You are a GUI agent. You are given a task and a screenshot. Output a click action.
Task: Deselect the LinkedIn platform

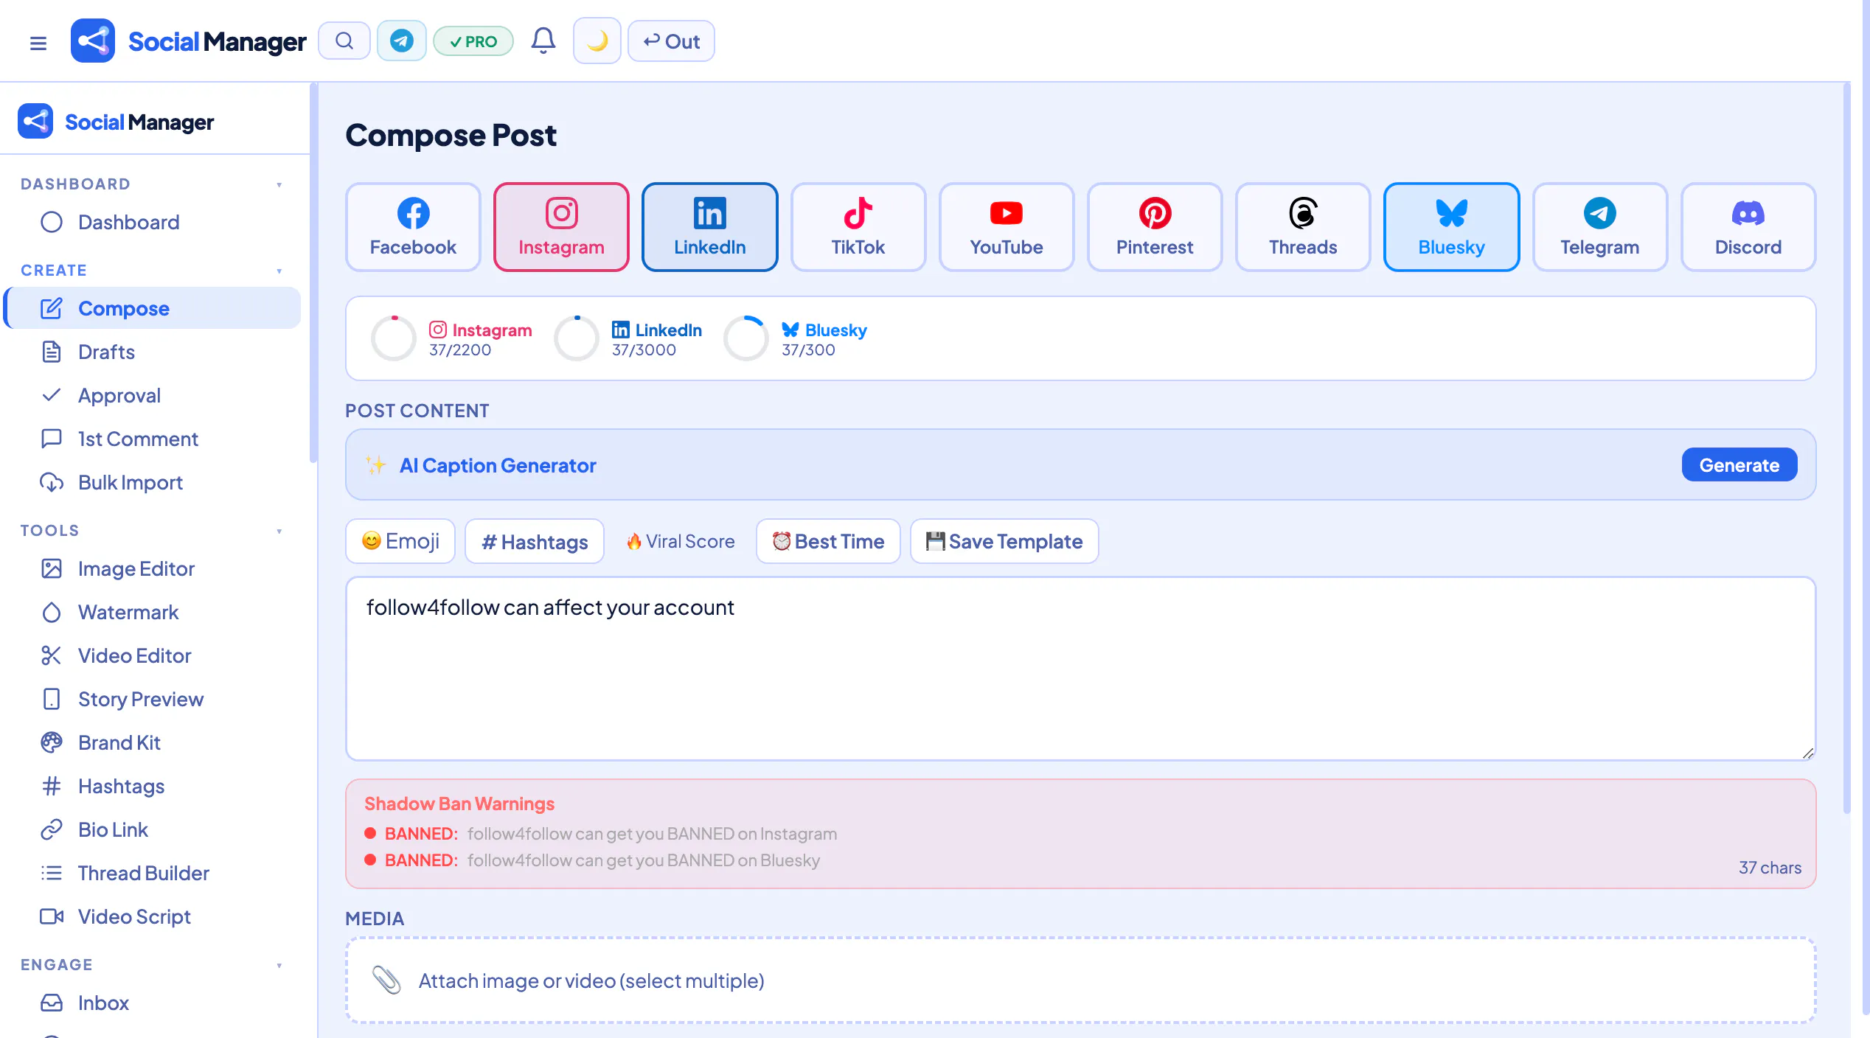(x=710, y=227)
